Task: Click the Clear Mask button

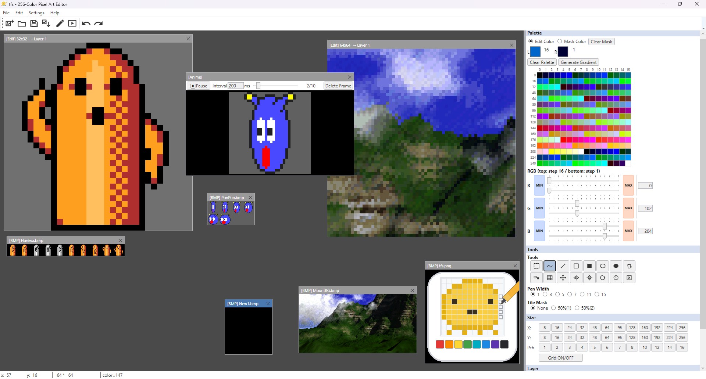Action: pyautogui.click(x=602, y=42)
